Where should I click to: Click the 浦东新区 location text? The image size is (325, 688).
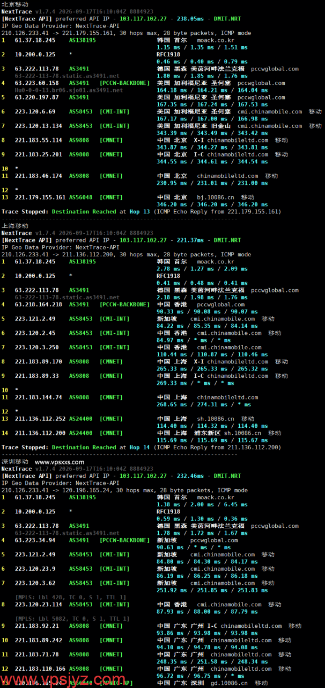(209, 433)
